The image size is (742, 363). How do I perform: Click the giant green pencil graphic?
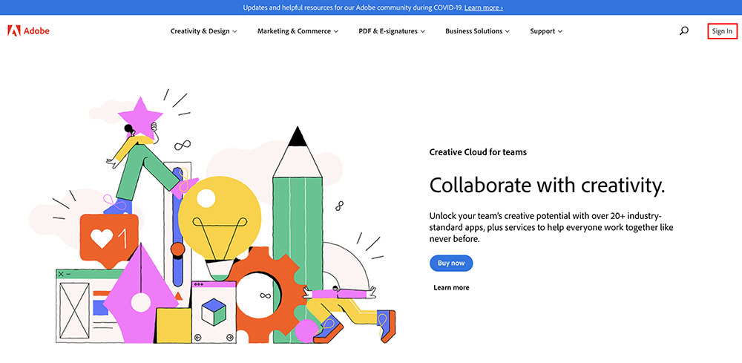point(298,238)
